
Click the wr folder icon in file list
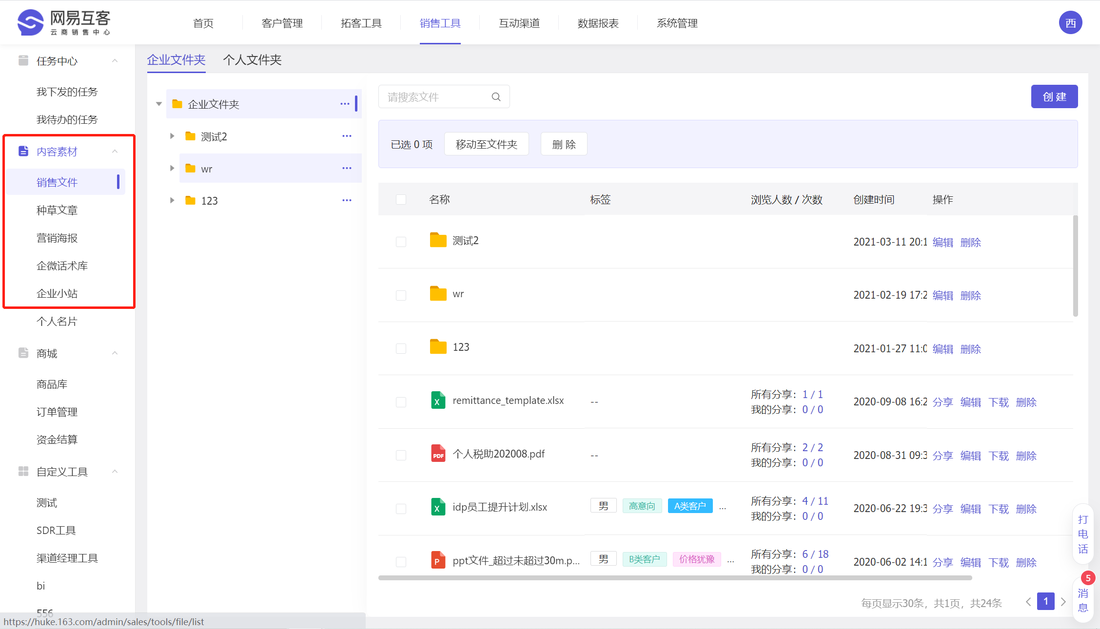pos(438,293)
